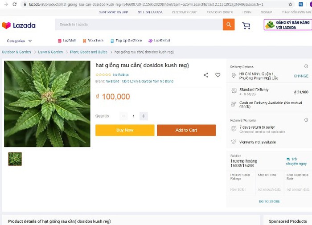Bookmark this page with star icon

[x=291, y=4]
